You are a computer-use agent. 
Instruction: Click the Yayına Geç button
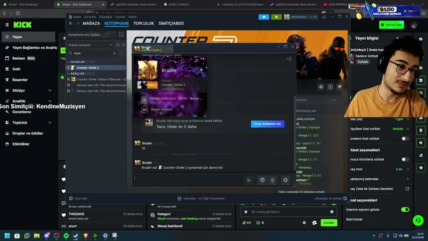click(391, 25)
